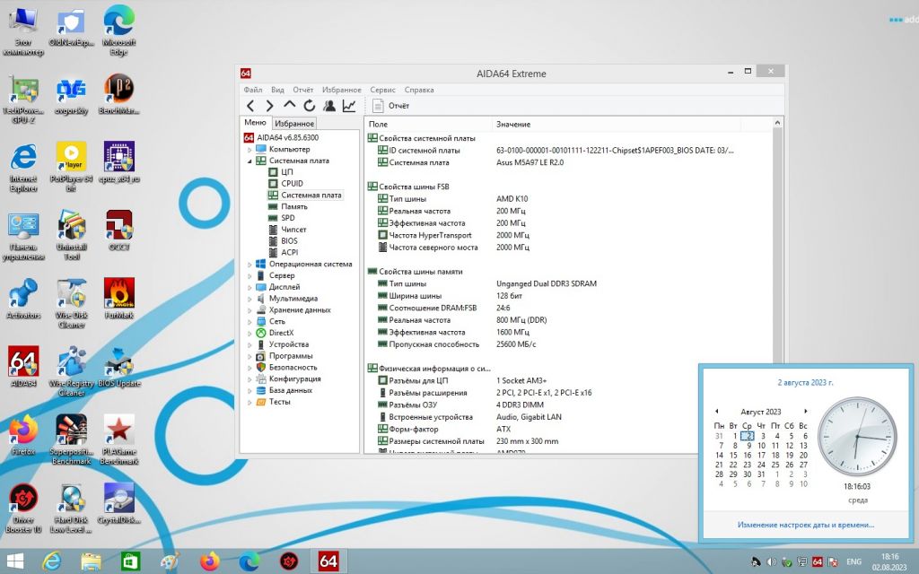Image resolution: width=919 pixels, height=574 pixels.
Task: Expand the Сеть tree node
Action: click(x=249, y=322)
